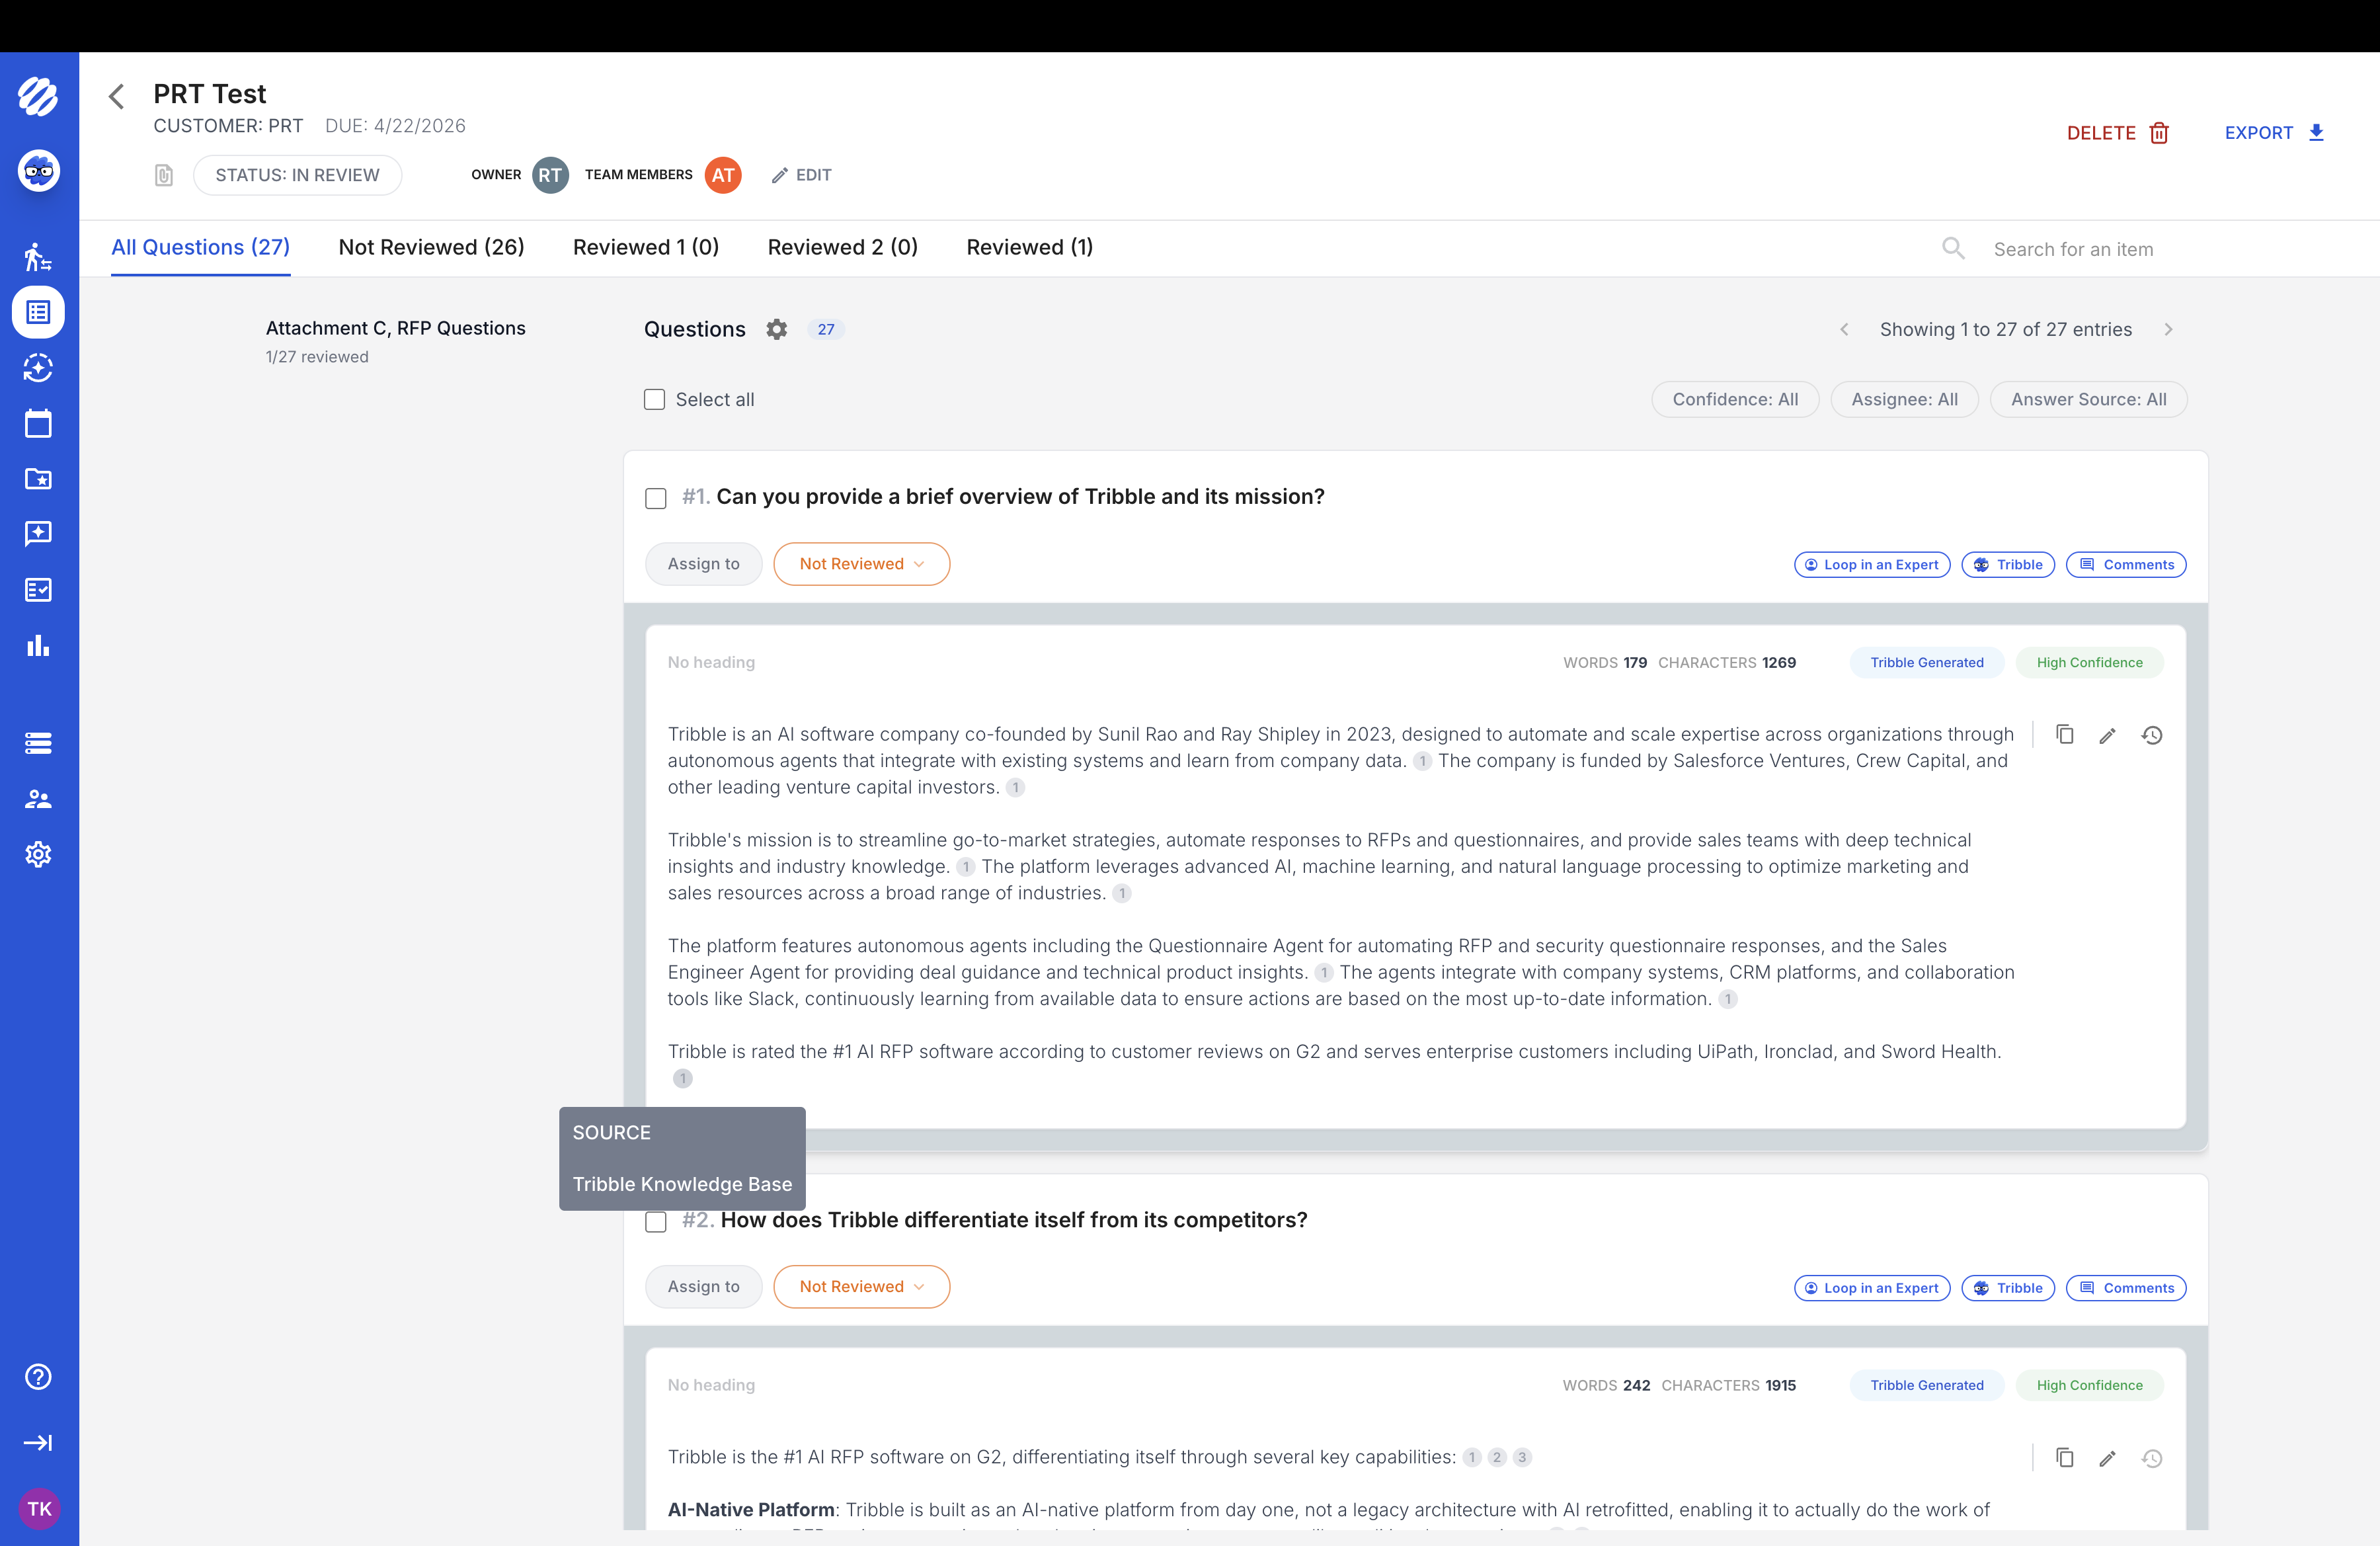Click the RT owner avatar

tap(550, 175)
